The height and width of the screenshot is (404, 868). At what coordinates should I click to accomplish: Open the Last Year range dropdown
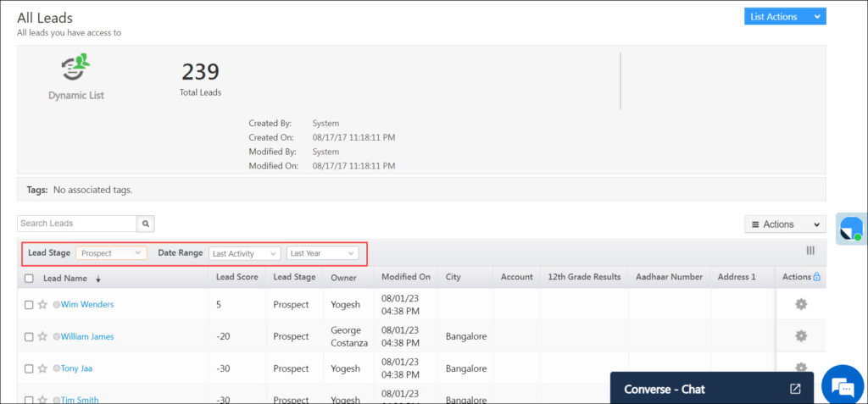(322, 253)
